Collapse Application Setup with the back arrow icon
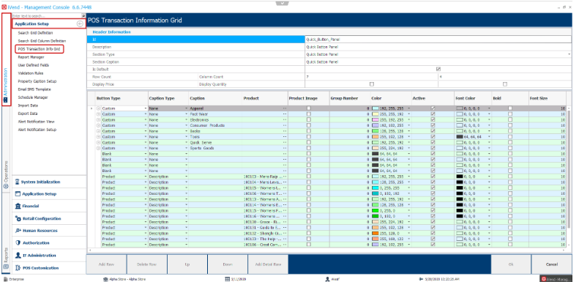Image resolution: width=579 pixels, height=282 pixels. pyautogui.click(x=80, y=24)
